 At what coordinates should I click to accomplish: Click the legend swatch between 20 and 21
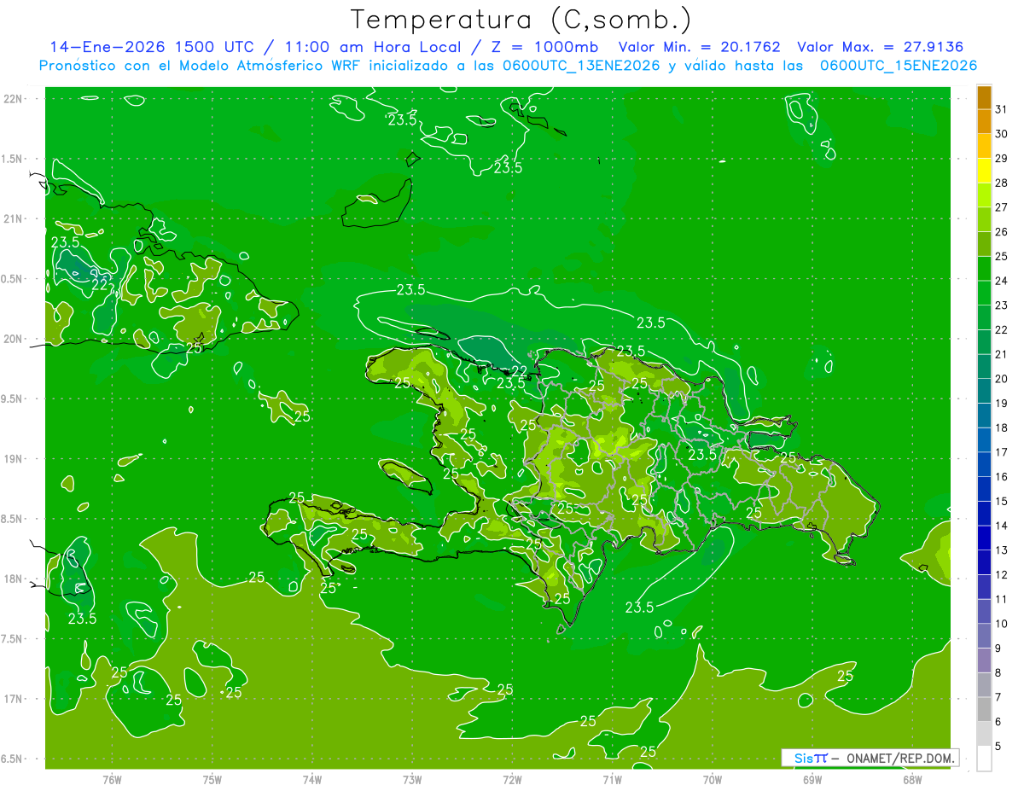pos(984,366)
